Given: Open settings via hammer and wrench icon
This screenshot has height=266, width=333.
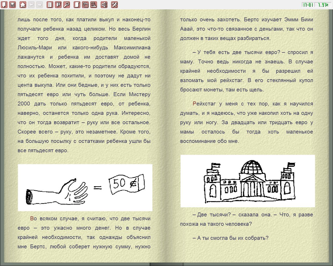Looking at the screenshot, I should [114, 5].
